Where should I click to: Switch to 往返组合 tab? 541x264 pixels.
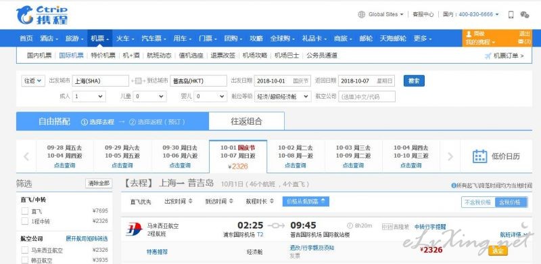coord(246,121)
